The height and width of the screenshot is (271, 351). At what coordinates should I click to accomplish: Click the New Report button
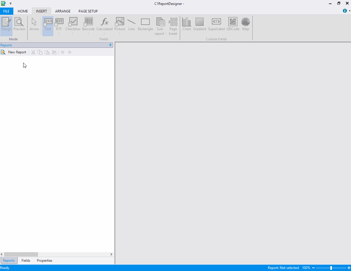click(14, 52)
